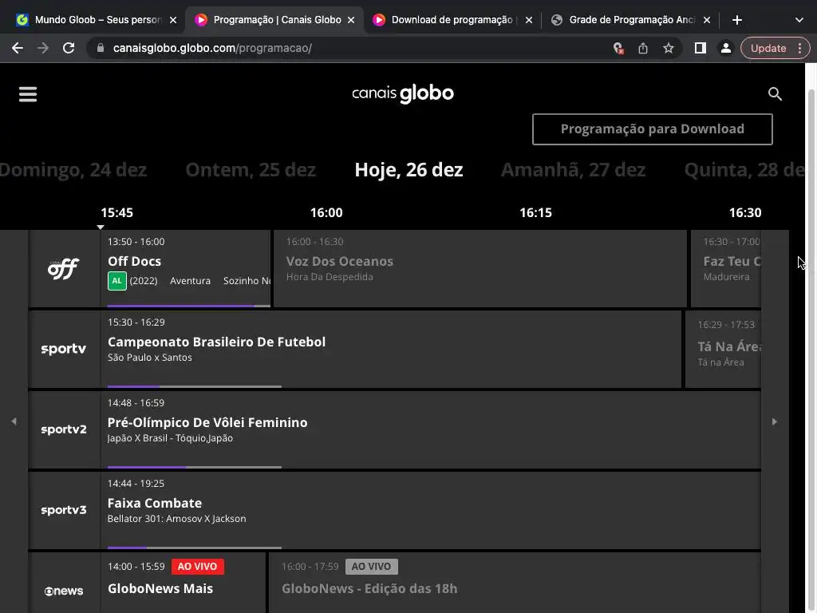Open the hamburger menu on Canais Globo
This screenshot has width=817, height=613.
(28, 94)
